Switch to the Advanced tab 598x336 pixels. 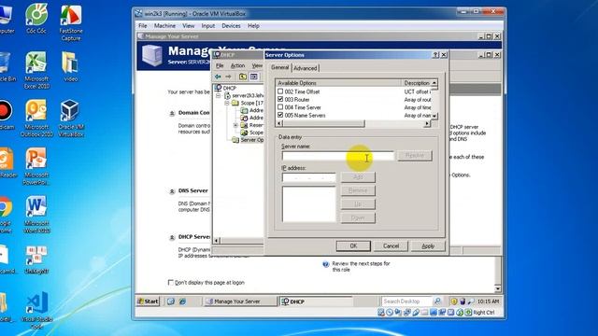306,68
